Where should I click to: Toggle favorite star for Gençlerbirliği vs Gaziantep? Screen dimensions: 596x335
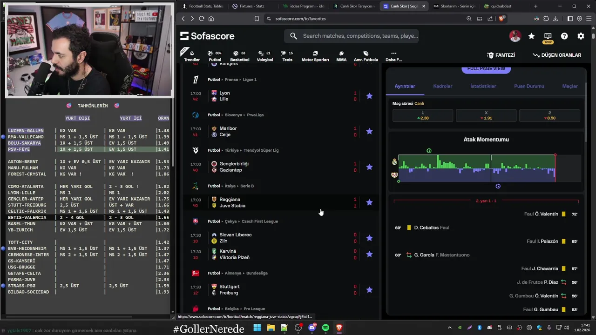click(369, 167)
